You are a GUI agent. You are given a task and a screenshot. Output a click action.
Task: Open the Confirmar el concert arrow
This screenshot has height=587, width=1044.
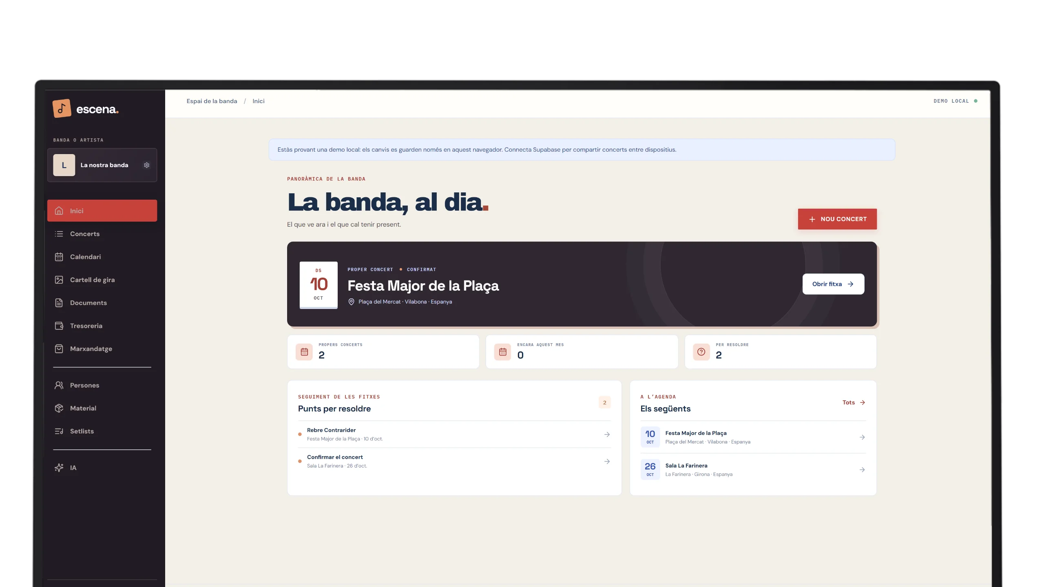click(607, 461)
